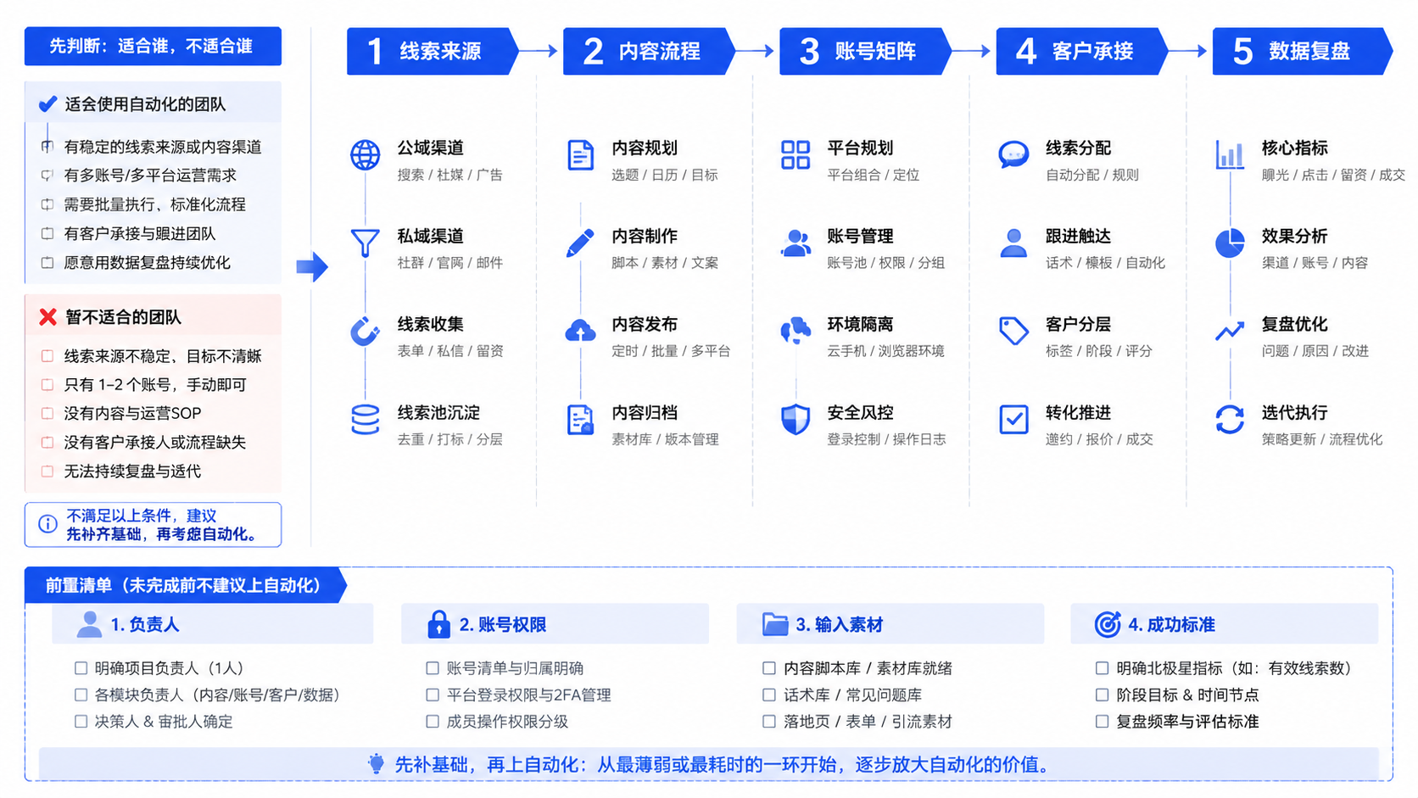Click the checkmark box icon beside 转化推进
Screen dimensions: 1418x798
pyautogui.click(x=1013, y=419)
